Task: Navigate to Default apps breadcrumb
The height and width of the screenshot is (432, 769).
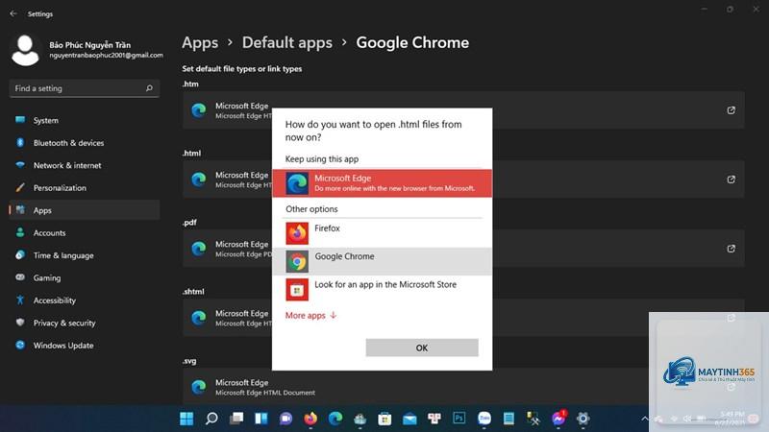Action: pyautogui.click(x=286, y=43)
